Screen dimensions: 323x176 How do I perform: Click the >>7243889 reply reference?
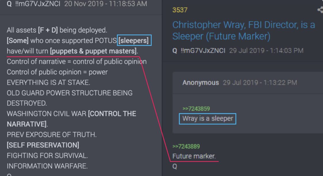coord(186,146)
